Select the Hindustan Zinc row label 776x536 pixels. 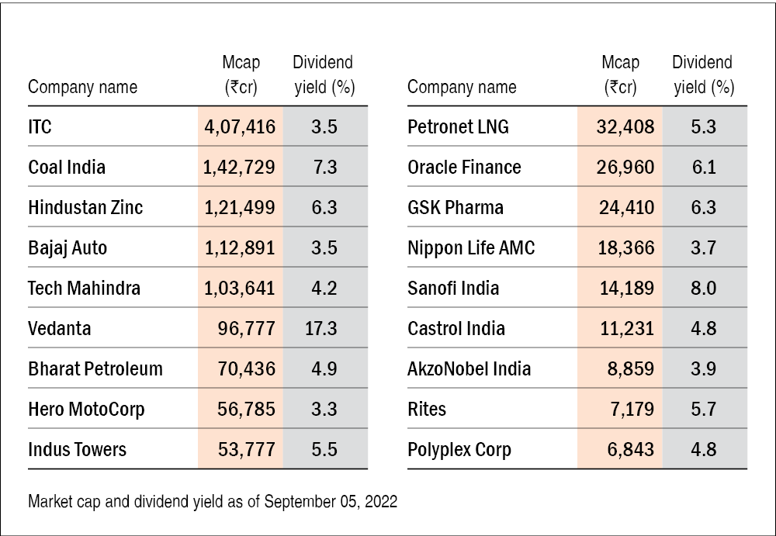click(85, 207)
